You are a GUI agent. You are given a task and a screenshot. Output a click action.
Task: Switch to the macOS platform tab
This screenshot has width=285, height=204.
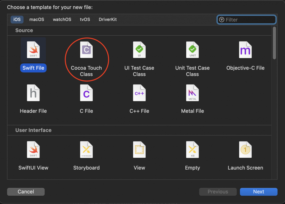click(x=37, y=19)
